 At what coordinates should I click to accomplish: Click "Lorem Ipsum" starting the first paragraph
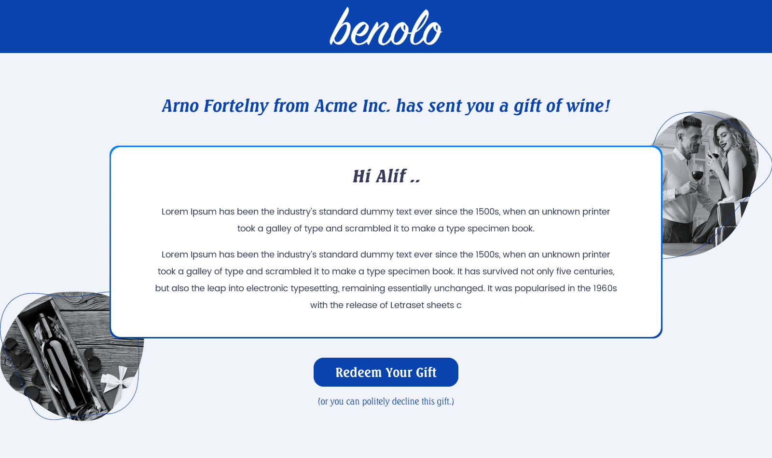(189, 212)
